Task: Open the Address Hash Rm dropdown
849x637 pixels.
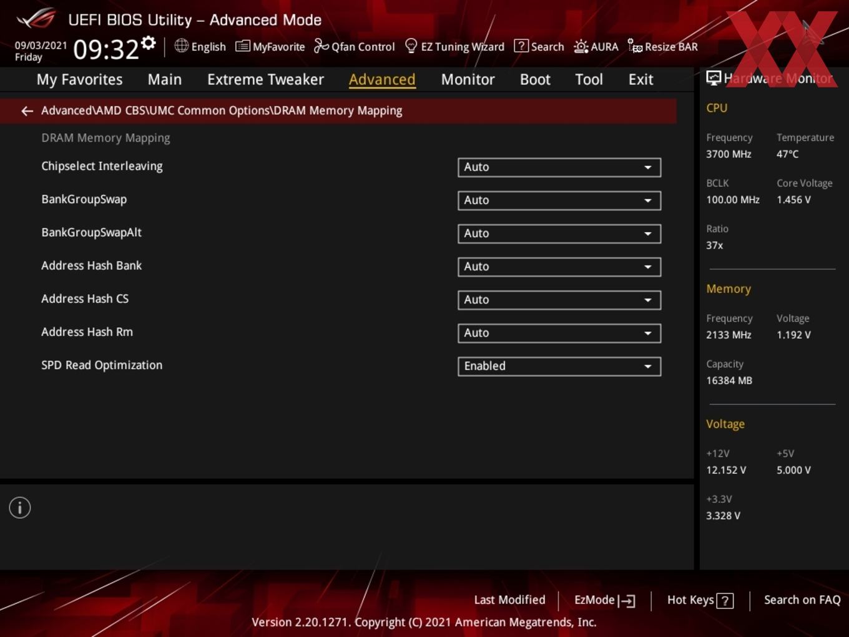Action: (x=559, y=333)
